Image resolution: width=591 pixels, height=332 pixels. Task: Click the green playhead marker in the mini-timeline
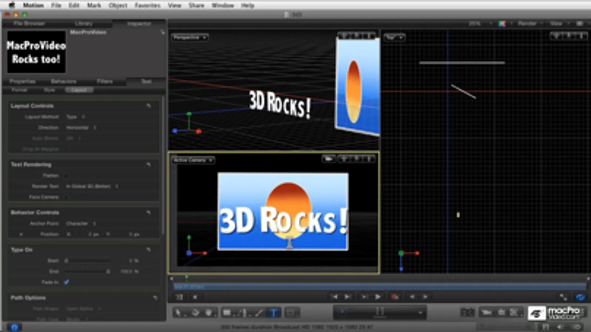click(186, 277)
